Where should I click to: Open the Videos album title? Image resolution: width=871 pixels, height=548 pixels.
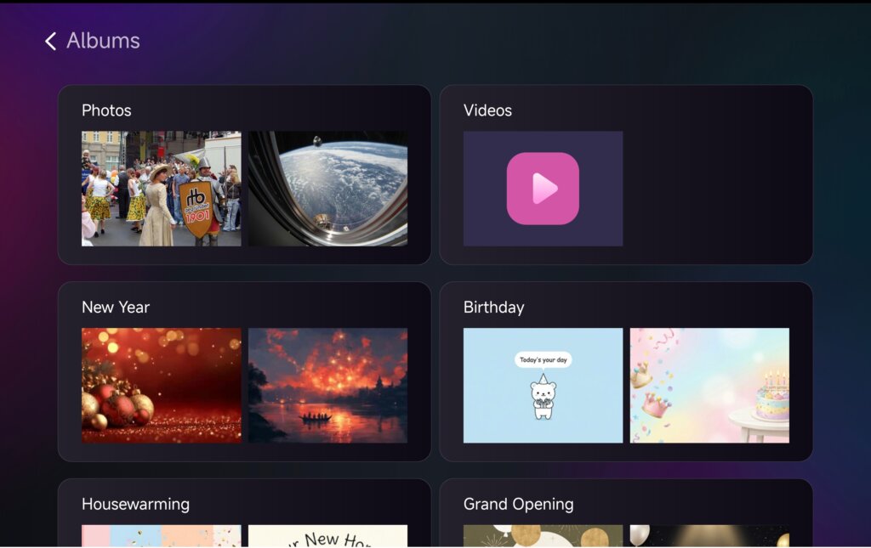point(487,110)
